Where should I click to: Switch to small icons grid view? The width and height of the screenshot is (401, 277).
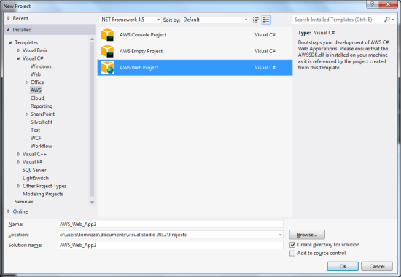(256, 20)
